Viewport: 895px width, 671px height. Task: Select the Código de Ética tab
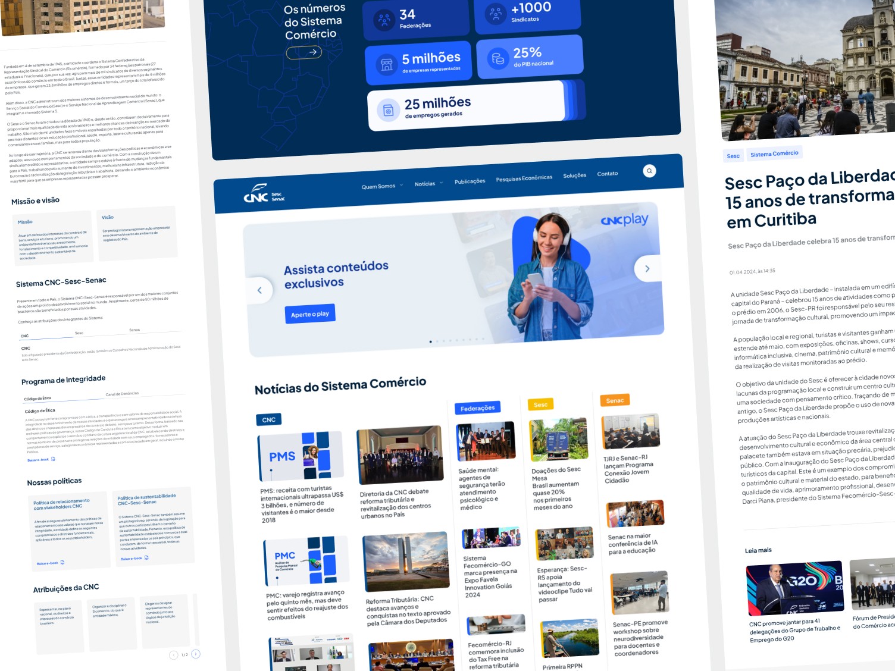37,399
